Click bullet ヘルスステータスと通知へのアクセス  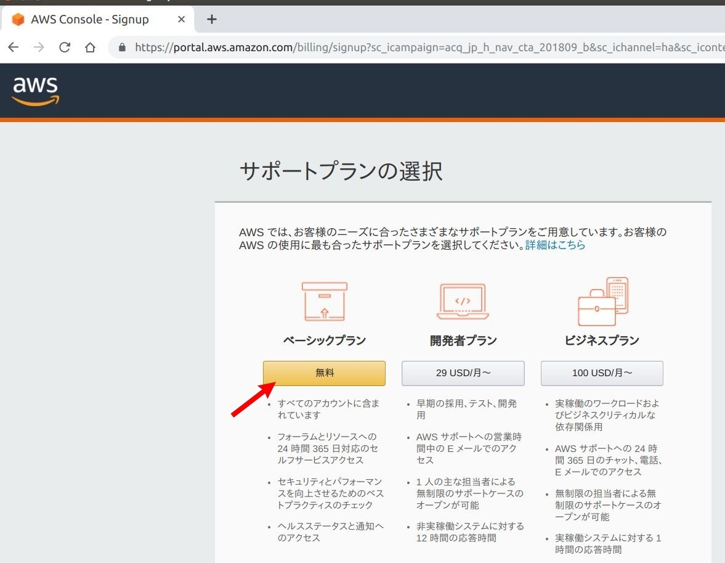click(x=331, y=532)
